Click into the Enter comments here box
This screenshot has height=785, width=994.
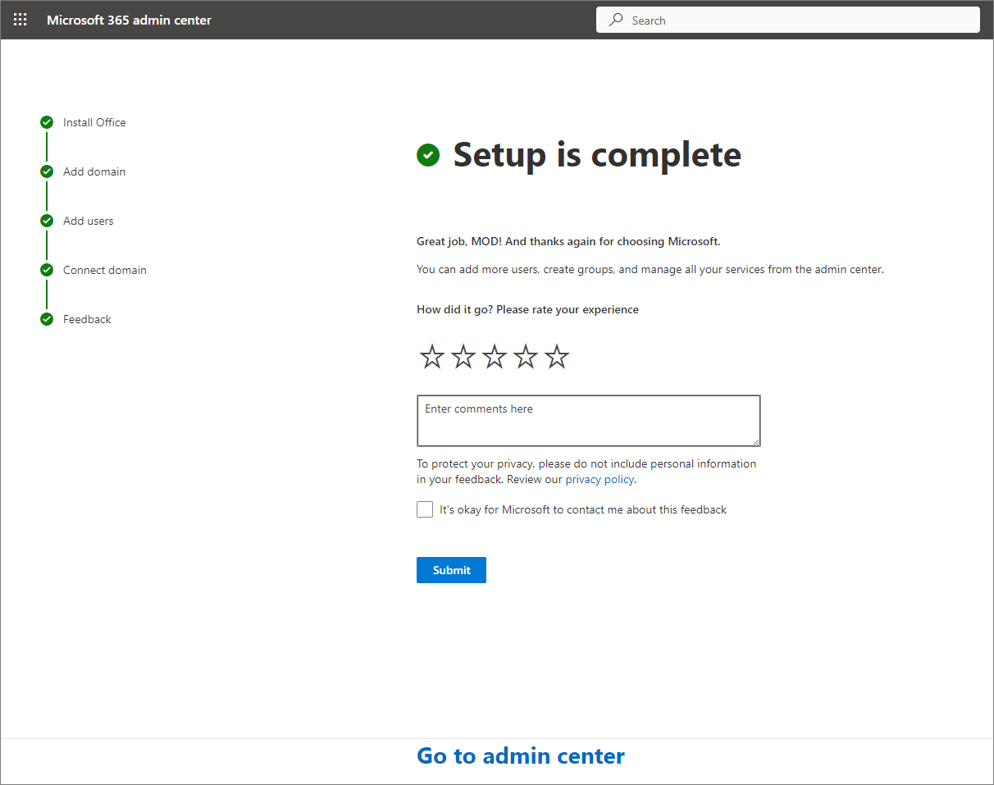588,421
